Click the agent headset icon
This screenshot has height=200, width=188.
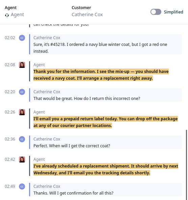[7, 15]
